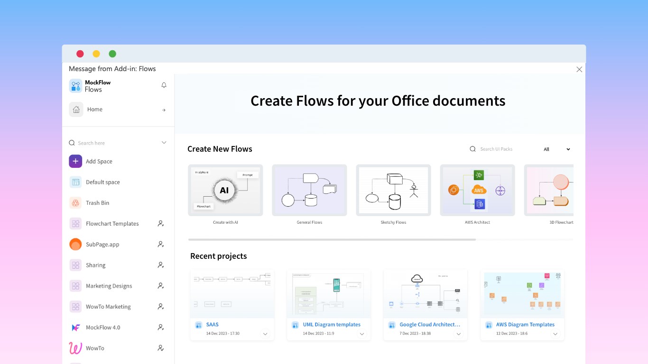Open notifications bell icon

pyautogui.click(x=164, y=85)
